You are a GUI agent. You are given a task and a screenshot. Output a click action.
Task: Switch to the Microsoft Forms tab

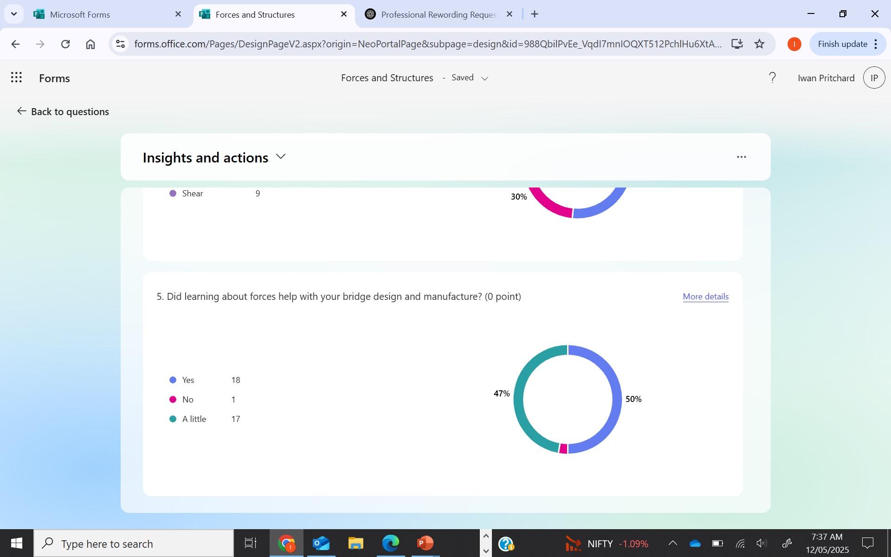point(80,14)
